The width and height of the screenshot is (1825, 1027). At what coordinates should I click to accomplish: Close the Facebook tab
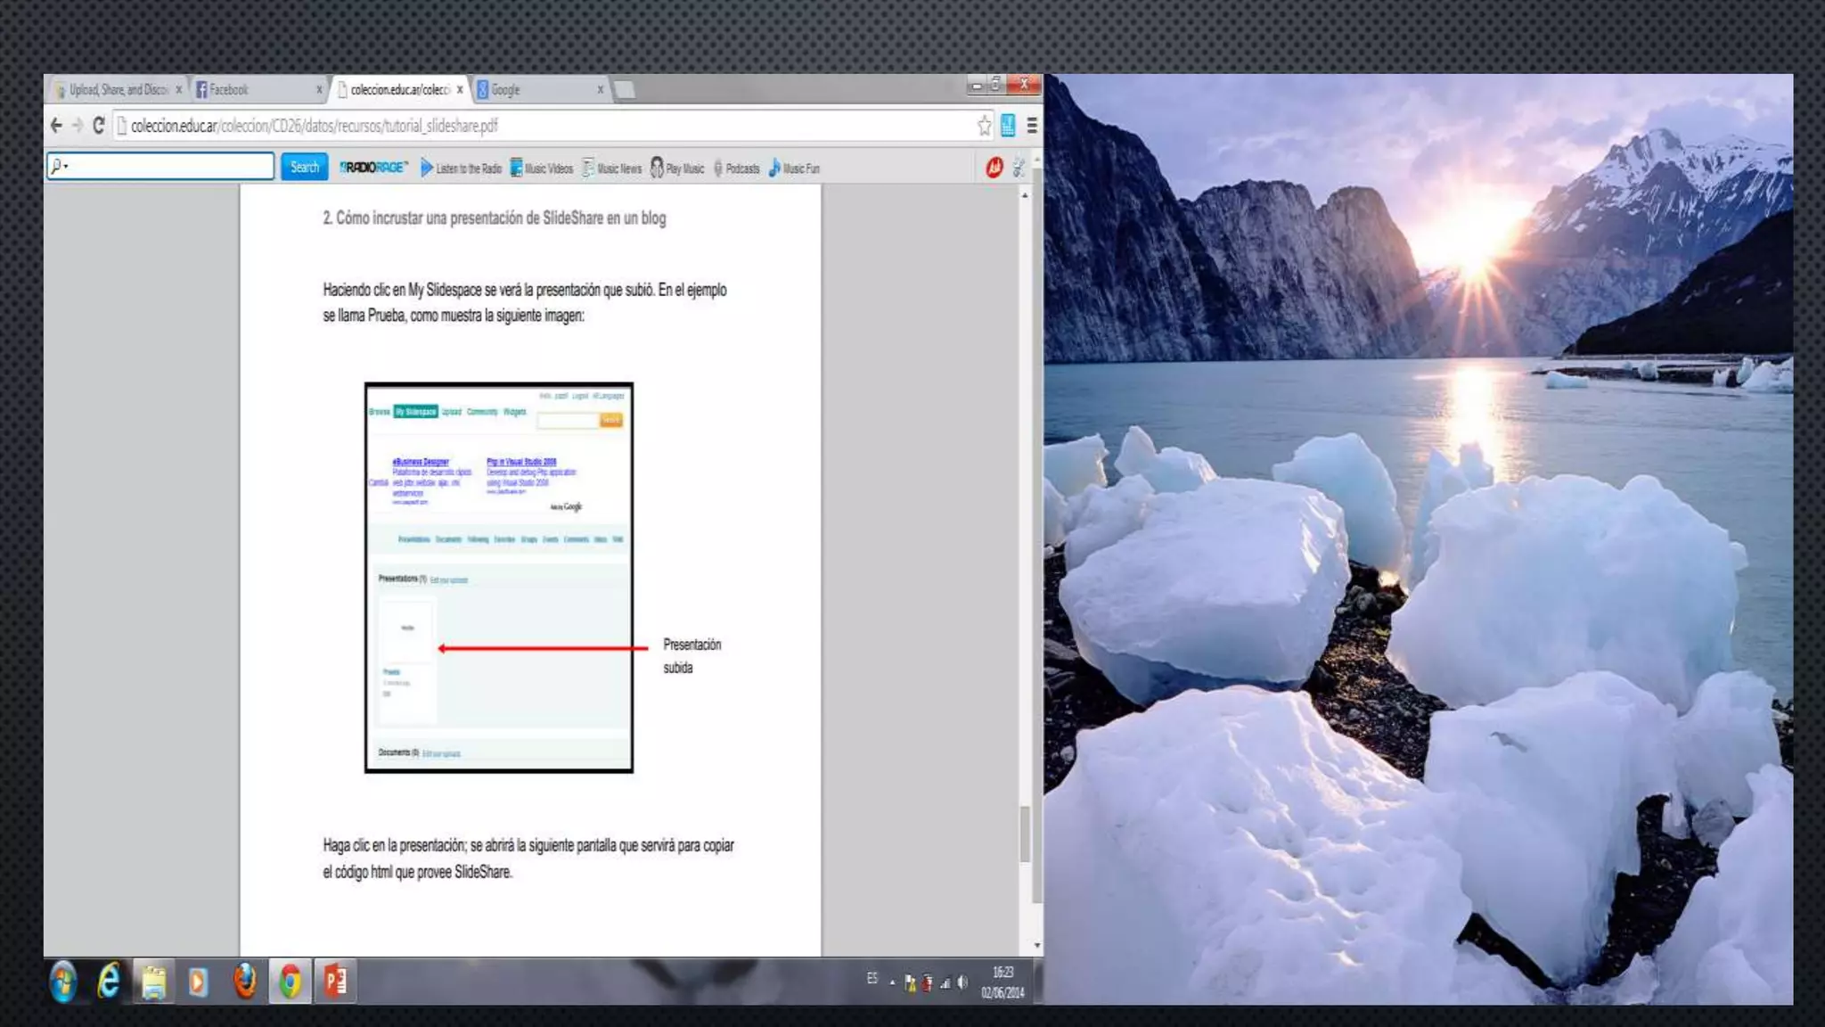point(319,90)
